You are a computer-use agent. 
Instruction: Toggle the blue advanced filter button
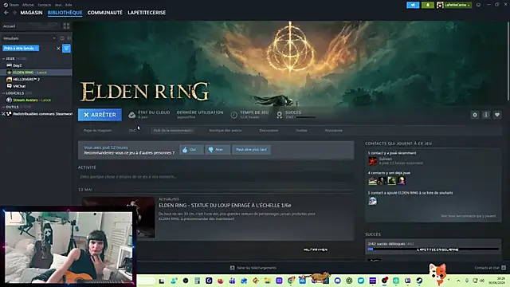[66, 49]
